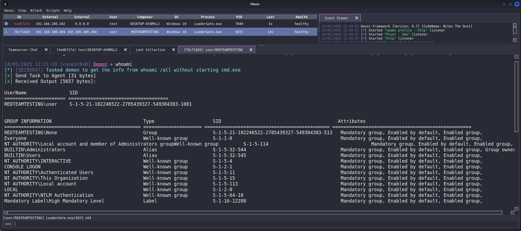Sort sessions by Internal column header
Image resolution: width=521 pixels, height=231 pixels.
tap(82, 17)
